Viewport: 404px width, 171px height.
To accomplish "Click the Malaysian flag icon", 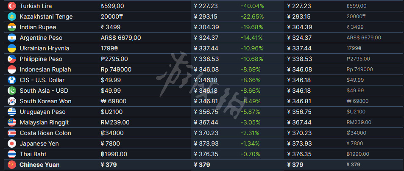I will [x=12, y=122].
